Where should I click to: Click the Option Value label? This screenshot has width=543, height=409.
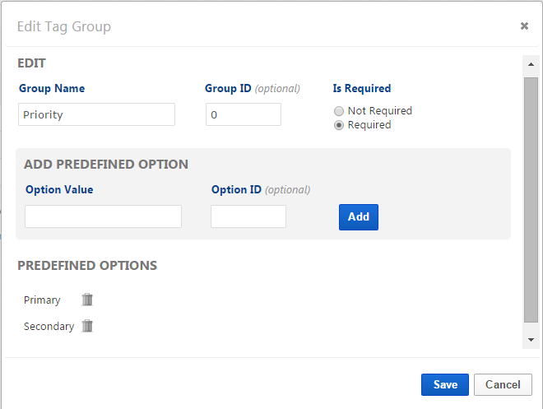coord(59,189)
